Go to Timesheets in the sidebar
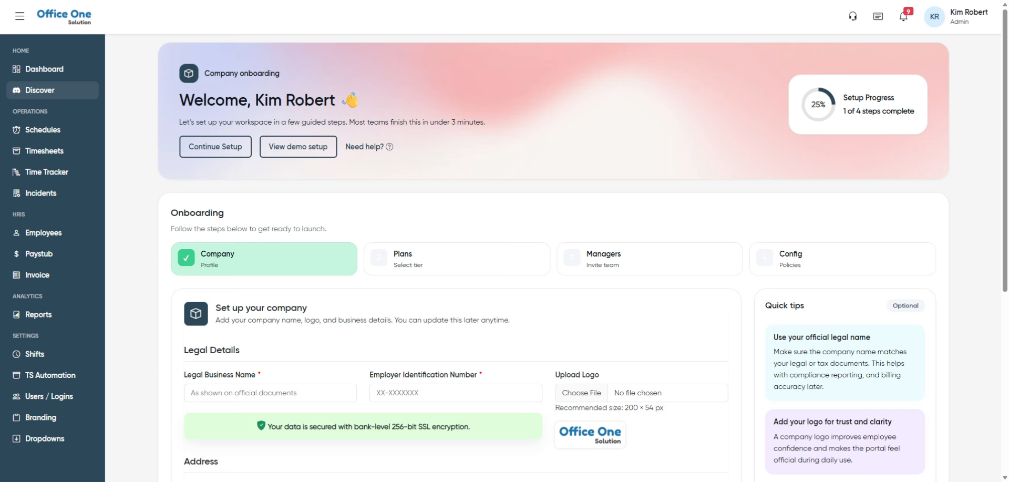The image size is (1009, 482). coord(44,151)
